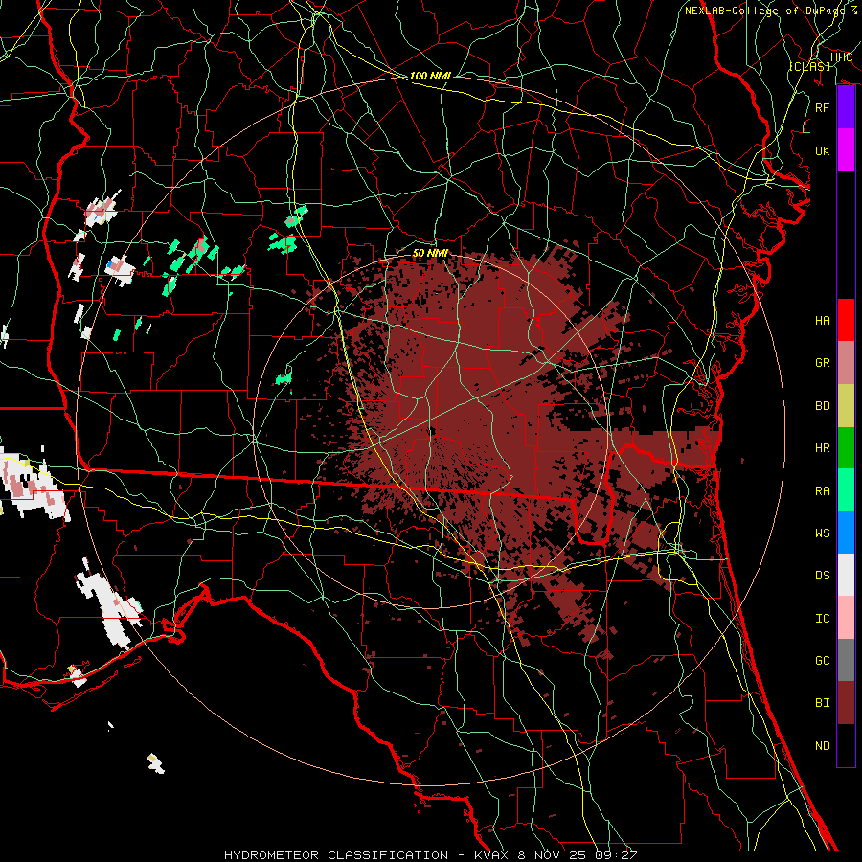The width and height of the screenshot is (862, 862).
Task: Click the 'DS' legend label
Action: (822, 575)
